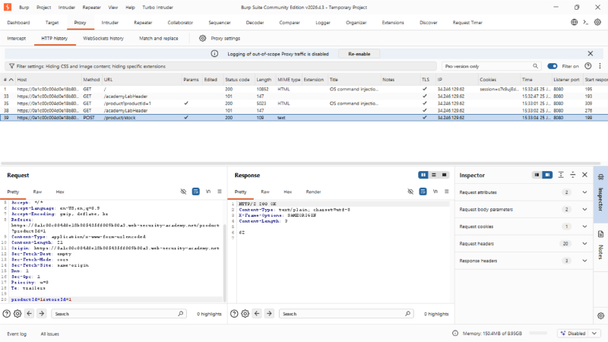
Task: Toggle pretty-print wrap icon in Response panel
Action: [423, 192]
